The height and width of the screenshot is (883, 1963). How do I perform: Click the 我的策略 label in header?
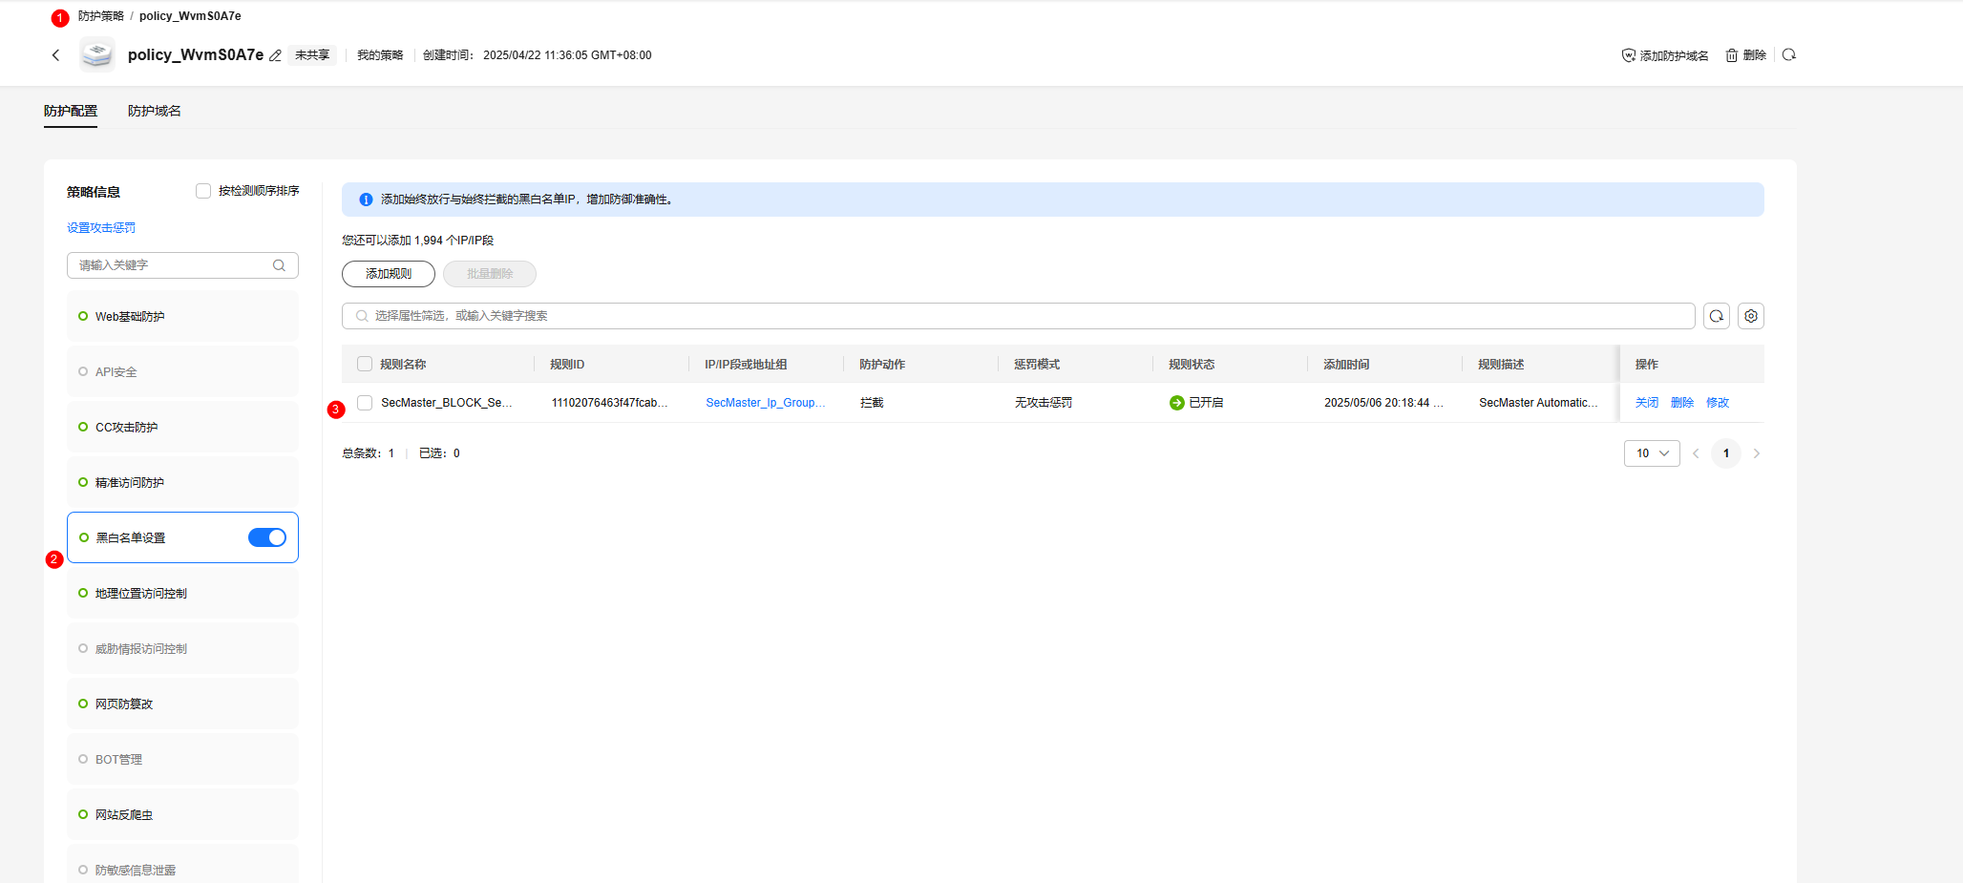tap(380, 55)
